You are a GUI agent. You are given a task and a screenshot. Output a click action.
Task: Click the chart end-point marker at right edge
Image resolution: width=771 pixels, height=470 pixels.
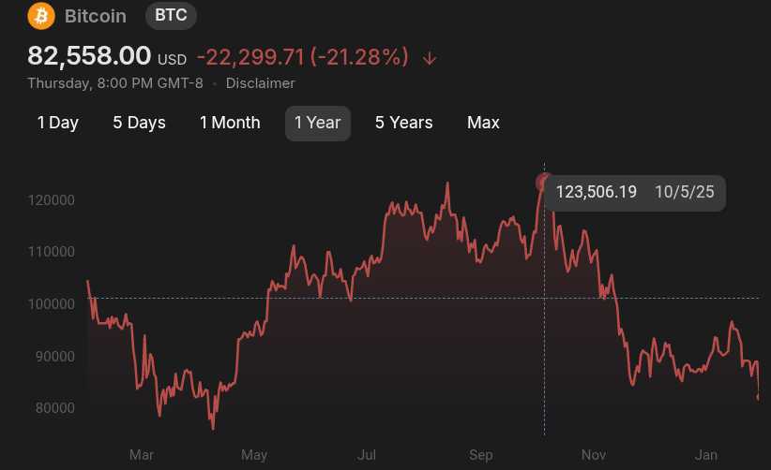[x=758, y=398]
